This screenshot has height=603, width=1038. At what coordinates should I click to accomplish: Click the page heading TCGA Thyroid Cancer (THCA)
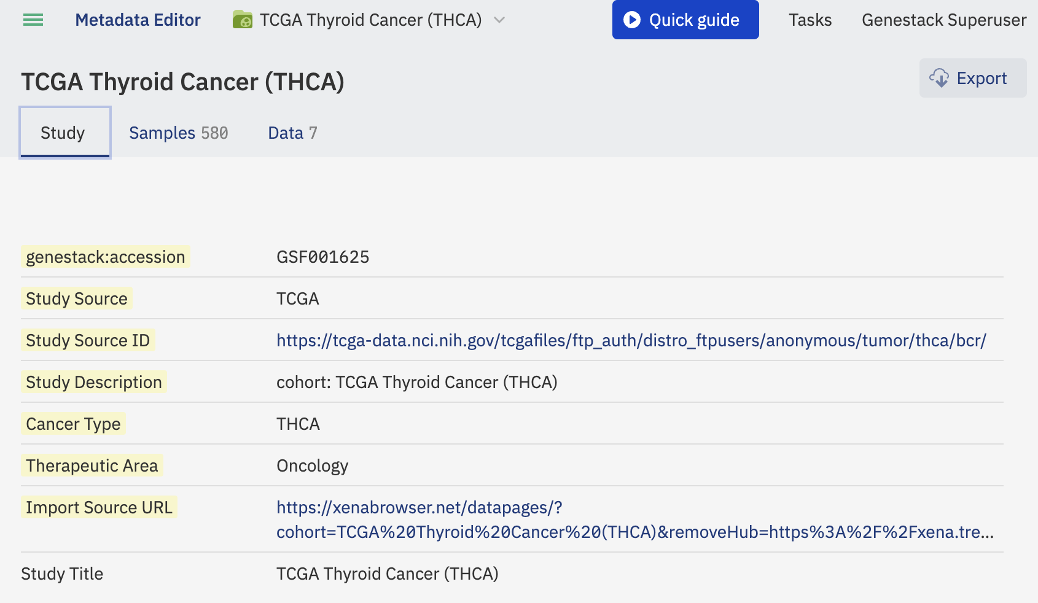point(183,82)
